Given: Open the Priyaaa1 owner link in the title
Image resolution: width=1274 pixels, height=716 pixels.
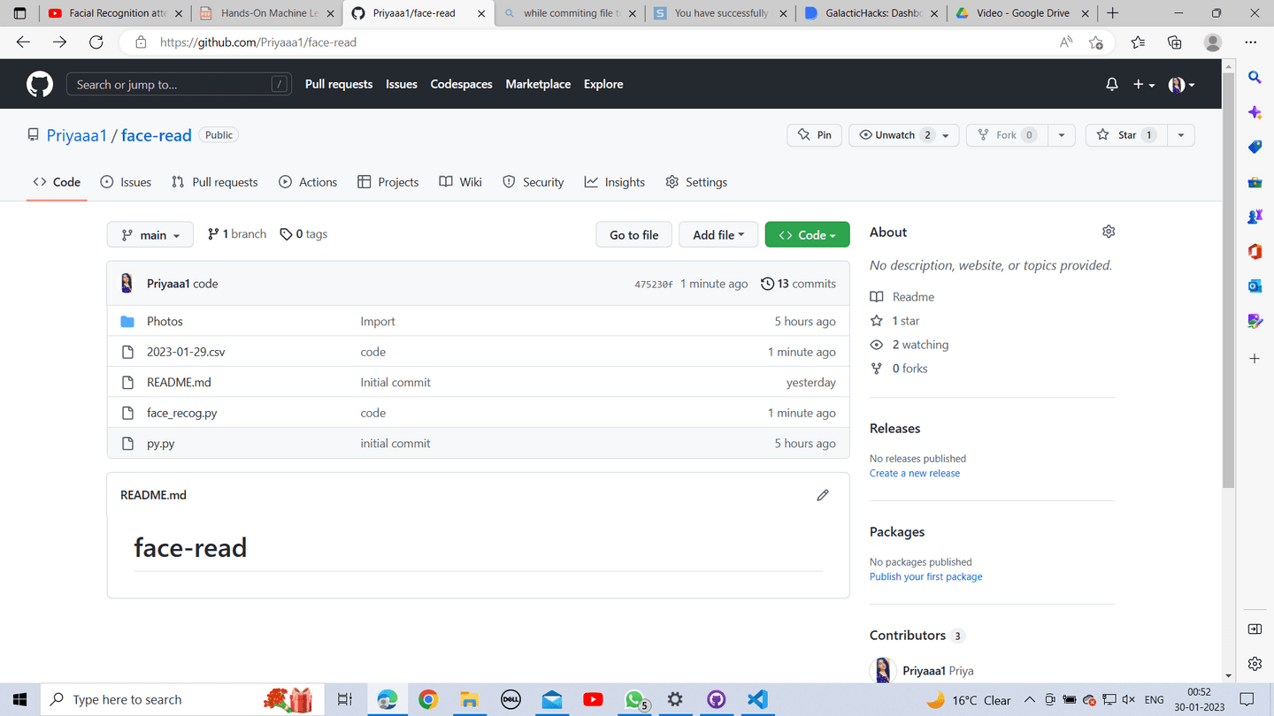Looking at the screenshot, I should (77, 135).
